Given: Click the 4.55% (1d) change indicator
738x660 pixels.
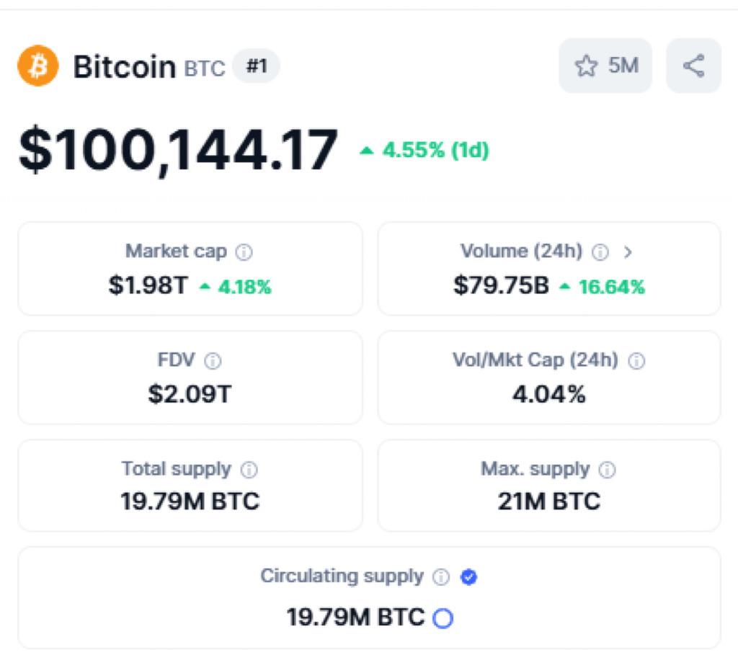Looking at the screenshot, I should 424,151.
